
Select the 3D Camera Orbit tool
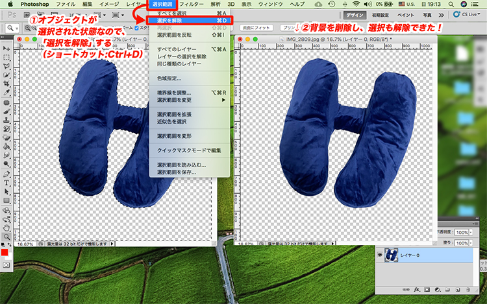pos(6,219)
